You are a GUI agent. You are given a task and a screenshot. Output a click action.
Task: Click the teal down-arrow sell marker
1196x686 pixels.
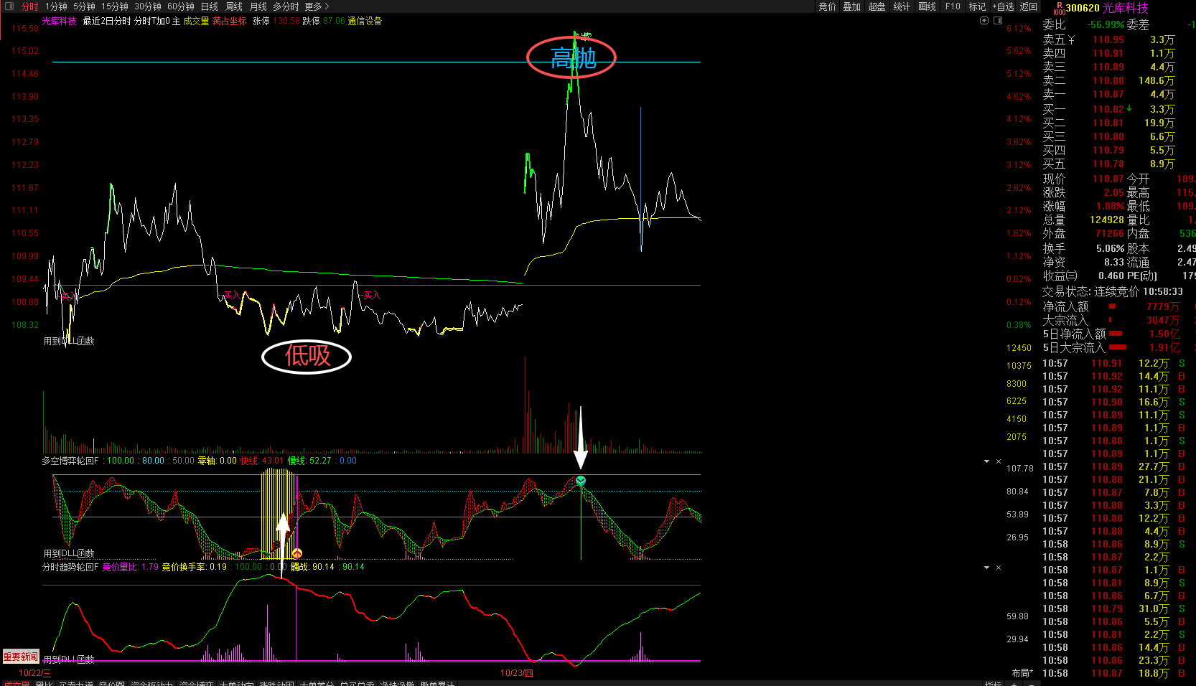[581, 481]
